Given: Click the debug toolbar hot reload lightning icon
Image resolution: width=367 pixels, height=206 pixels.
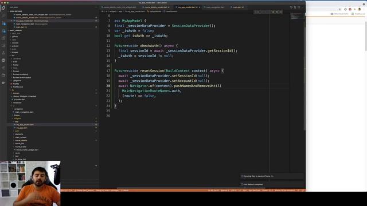Looking at the screenshot, I should click(273, 12).
